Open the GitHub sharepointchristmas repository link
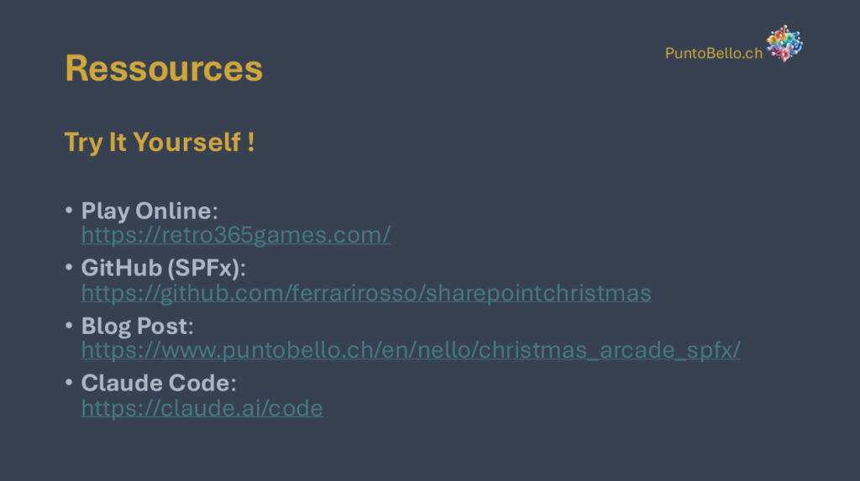This screenshot has width=860, height=481. click(x=365, y=293)
